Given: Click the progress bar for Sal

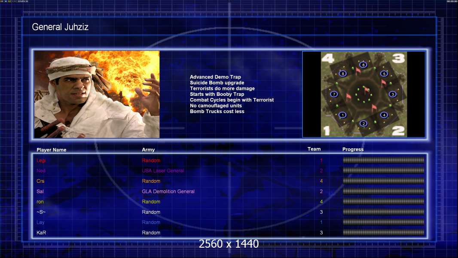Looking at the screenshot, I should point(384,191).
